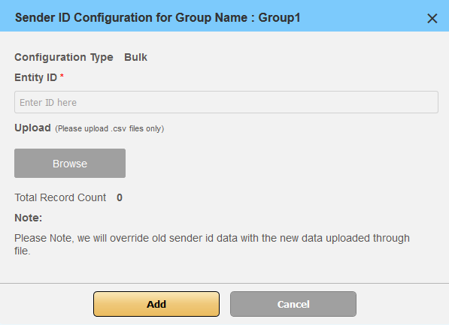Cancel the sender ID configuration
Screen dimensions: 449x325
click(293, 304)
